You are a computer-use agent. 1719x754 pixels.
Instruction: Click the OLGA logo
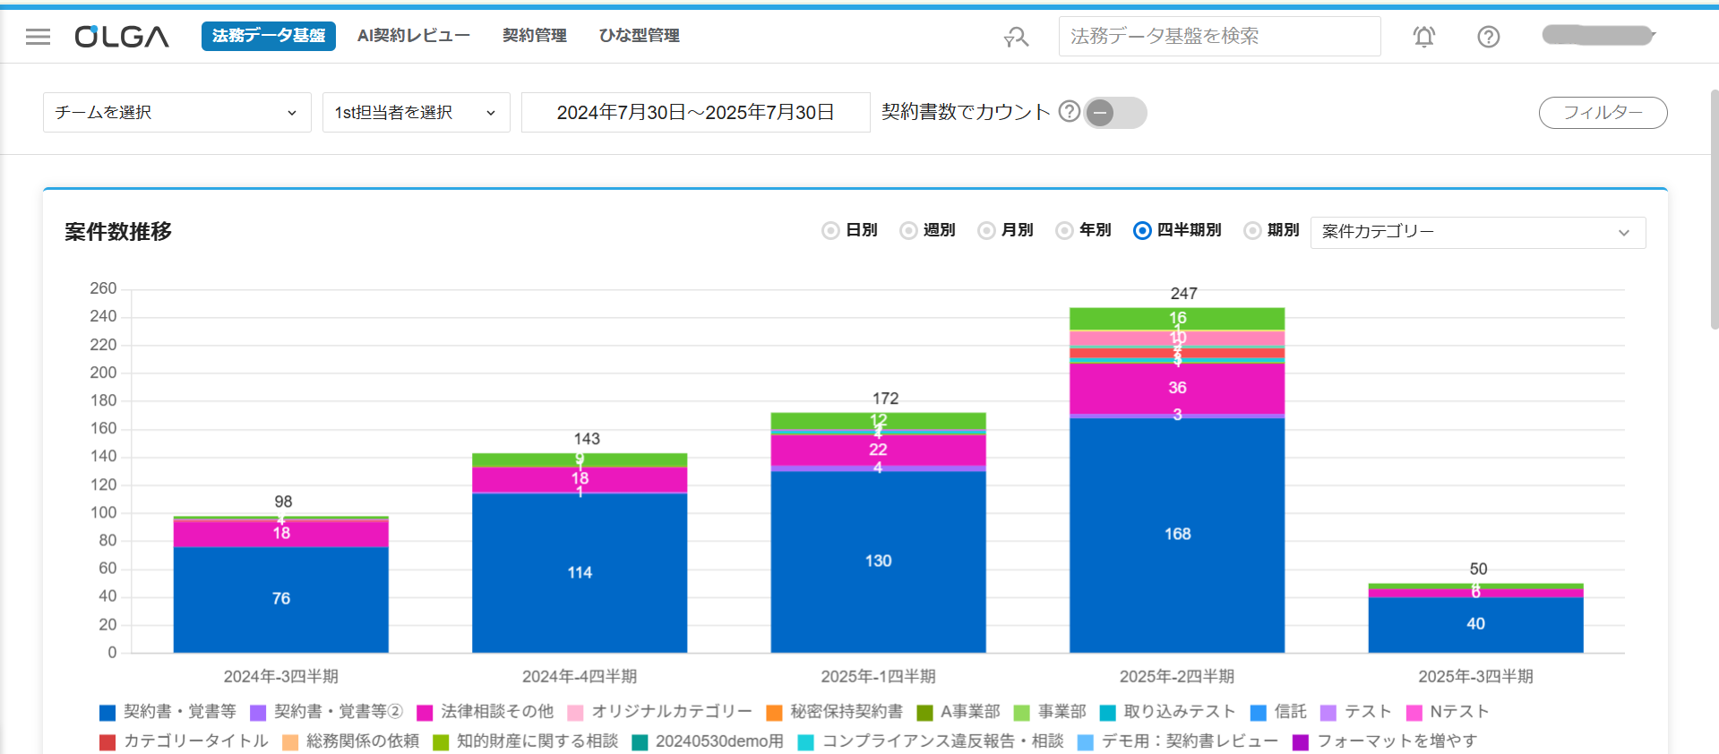(122, 37)
